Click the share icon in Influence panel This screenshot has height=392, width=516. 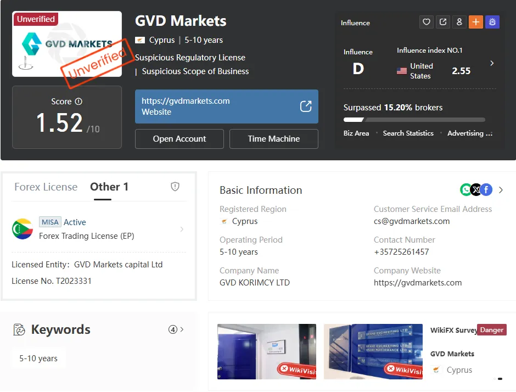(x=443, y=22)
